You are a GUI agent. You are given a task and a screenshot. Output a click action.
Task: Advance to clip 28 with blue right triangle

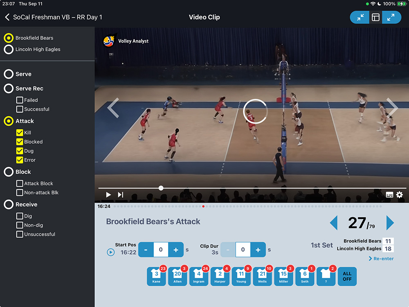tap(390, 223)
